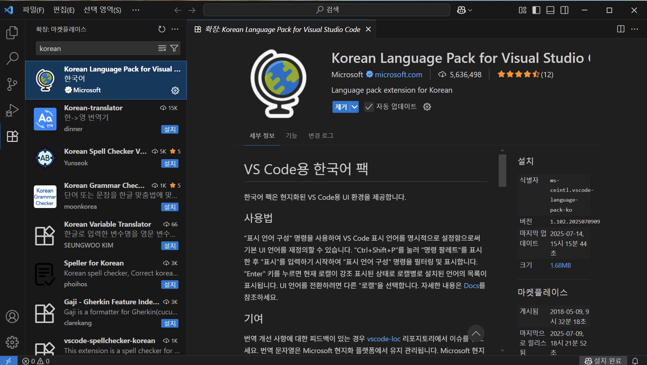647x365 pixels.
Task: Open the remote window status bar icon
Action: pyautogui.click(x=9, y=361)
